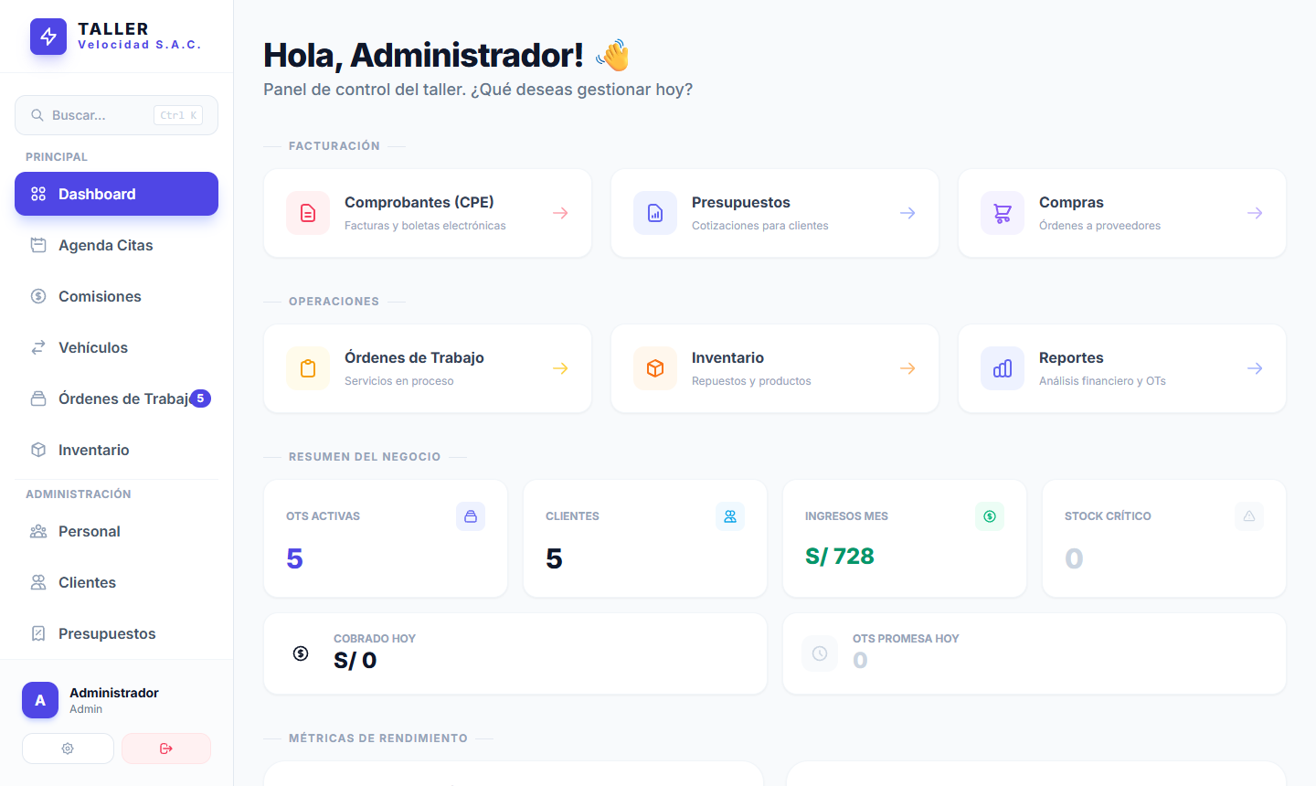Click the badge 5 on Órdenes de Trabajo
The height and width of the screenshot is (786, 1316).
pos(200,398)
